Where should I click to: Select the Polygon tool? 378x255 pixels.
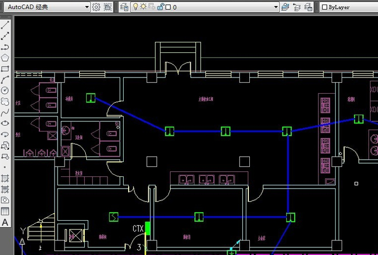tap(5, 58)
